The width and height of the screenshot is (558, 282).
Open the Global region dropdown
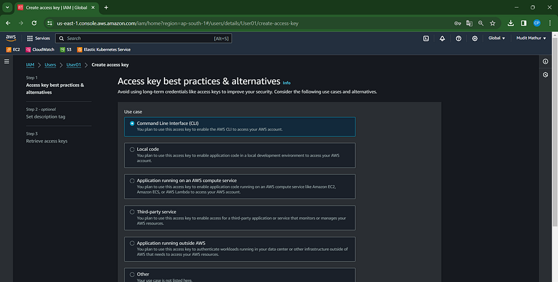click(x=496, y=38)
